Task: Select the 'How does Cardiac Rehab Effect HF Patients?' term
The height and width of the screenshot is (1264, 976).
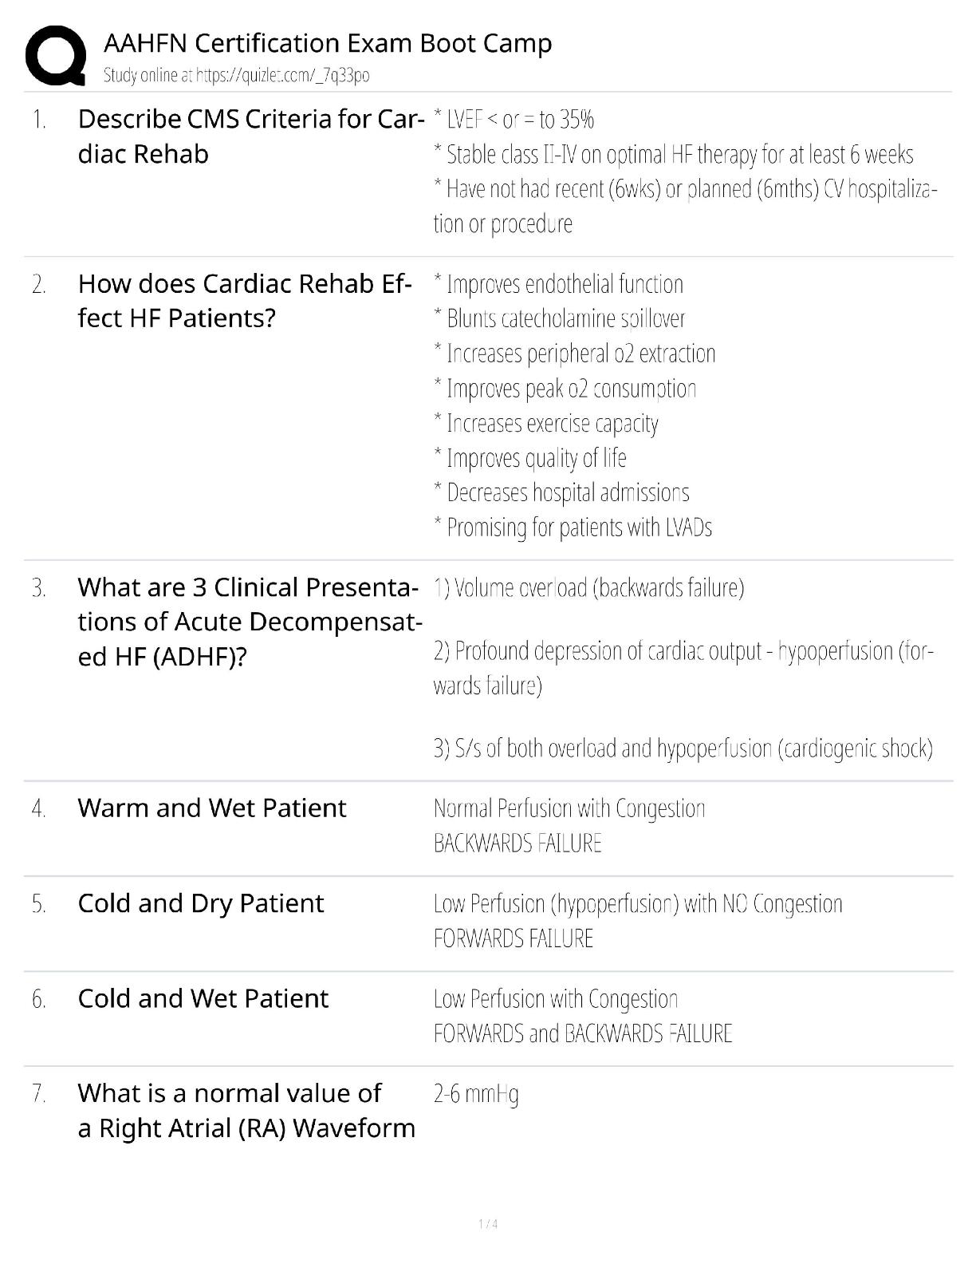Action: tap(245, 301)
